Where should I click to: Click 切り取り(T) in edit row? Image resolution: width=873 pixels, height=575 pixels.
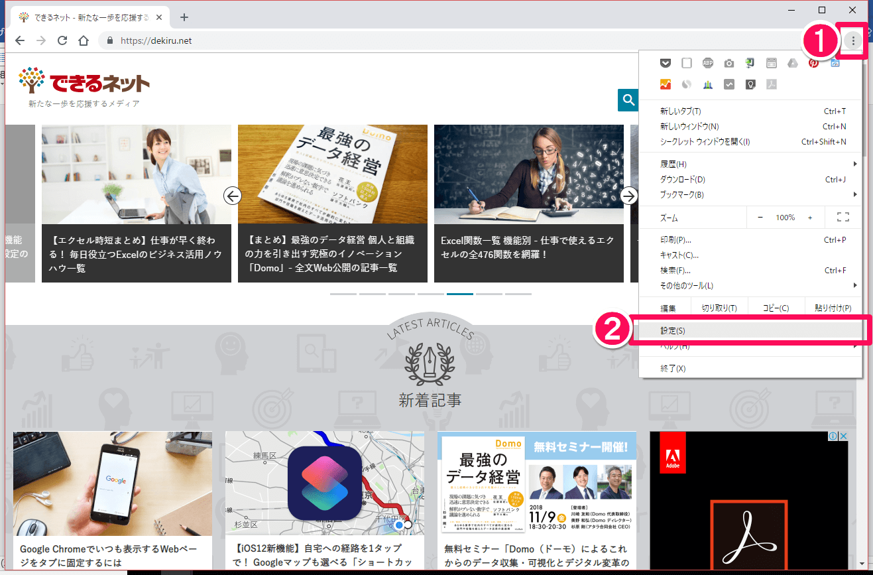[x=719, y=308]
